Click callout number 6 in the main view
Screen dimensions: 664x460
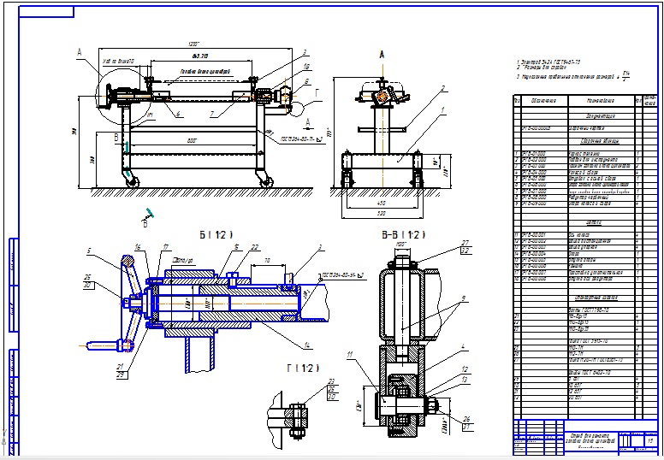(178, 114)
